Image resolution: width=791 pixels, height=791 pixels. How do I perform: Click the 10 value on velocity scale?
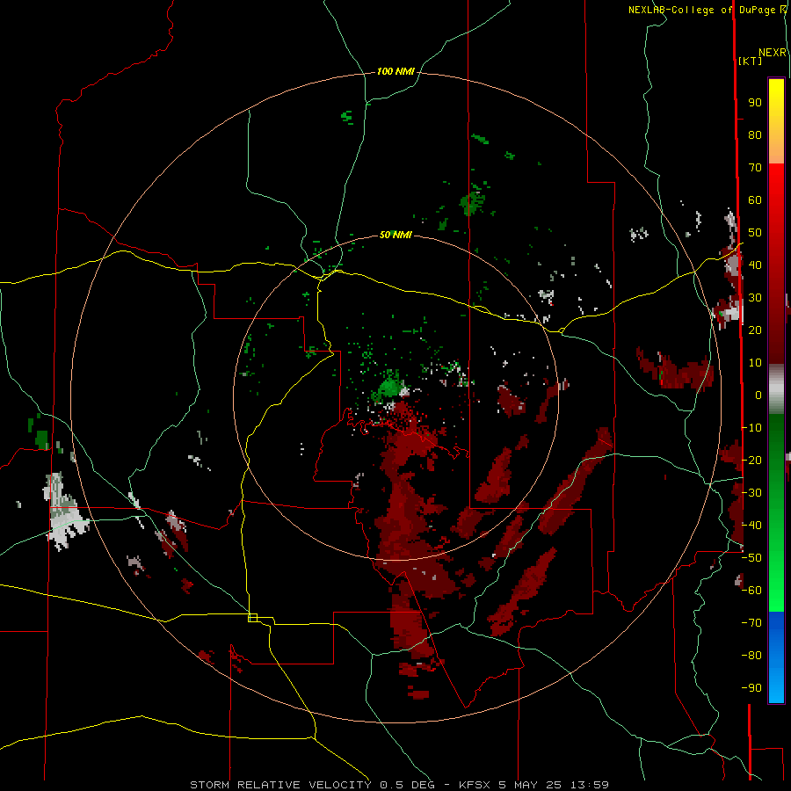(x=755, y=363)
